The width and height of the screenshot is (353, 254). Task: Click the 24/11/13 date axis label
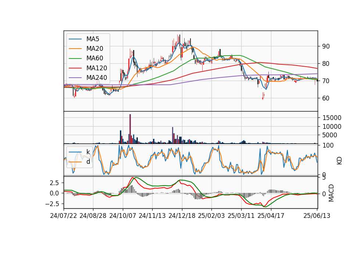[x=152, y=216]
